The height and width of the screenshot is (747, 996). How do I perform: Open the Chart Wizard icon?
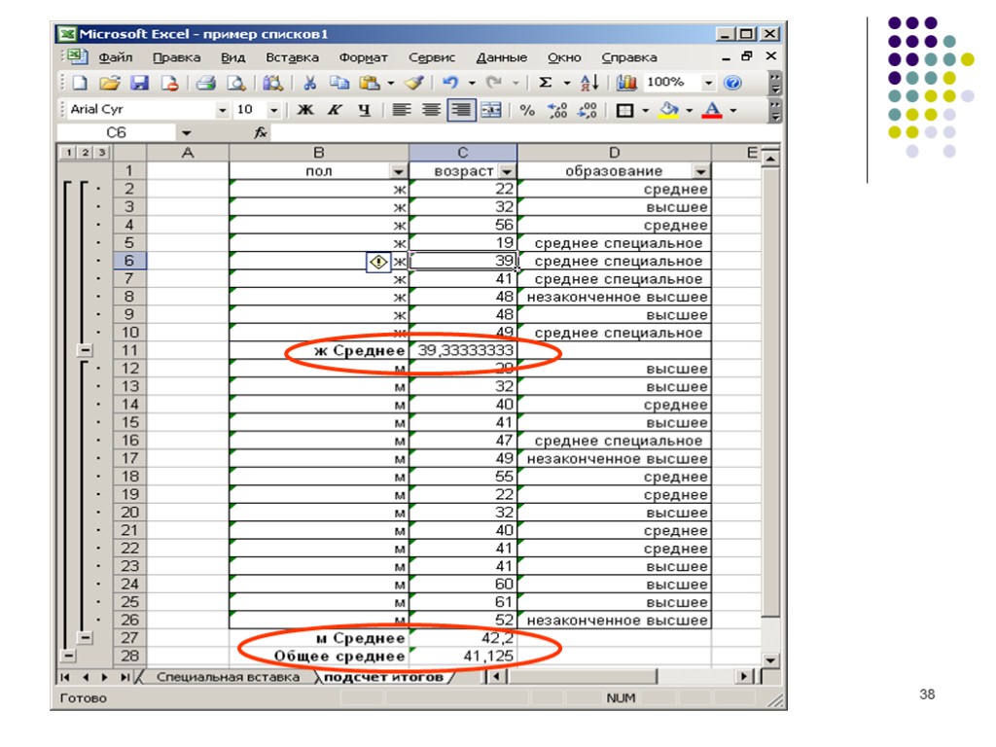click(626, 83)
